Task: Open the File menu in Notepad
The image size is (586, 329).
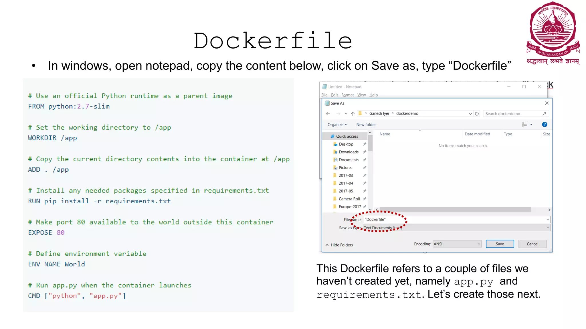Action: pos(324,95)
